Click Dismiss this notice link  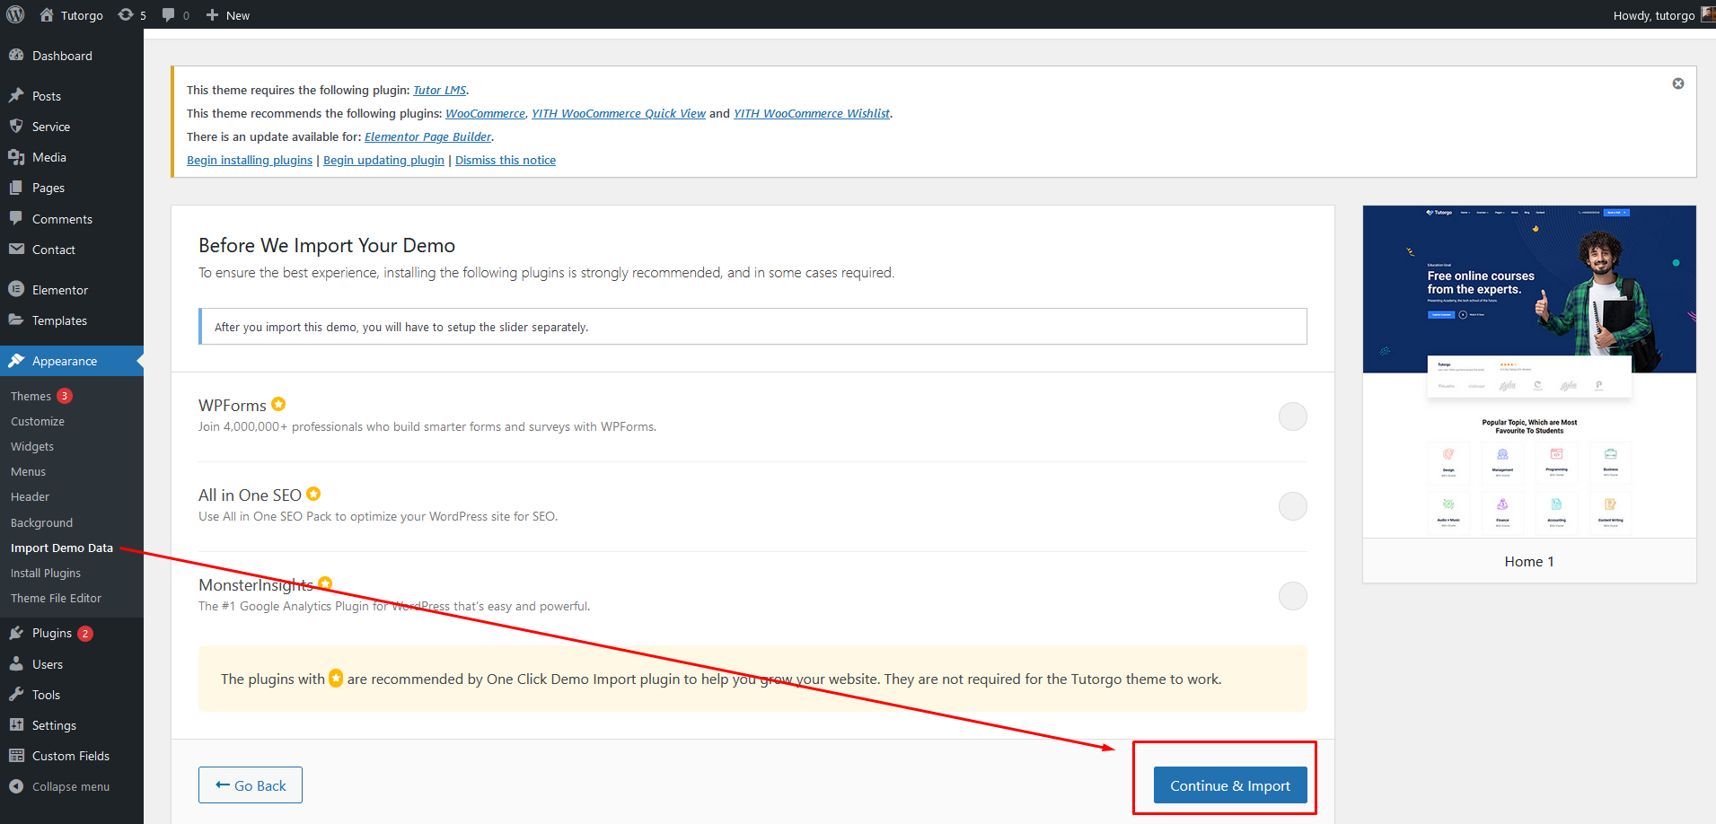[x=506, y=160]
